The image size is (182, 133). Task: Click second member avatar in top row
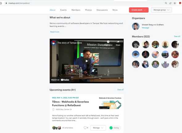point(146,45)
